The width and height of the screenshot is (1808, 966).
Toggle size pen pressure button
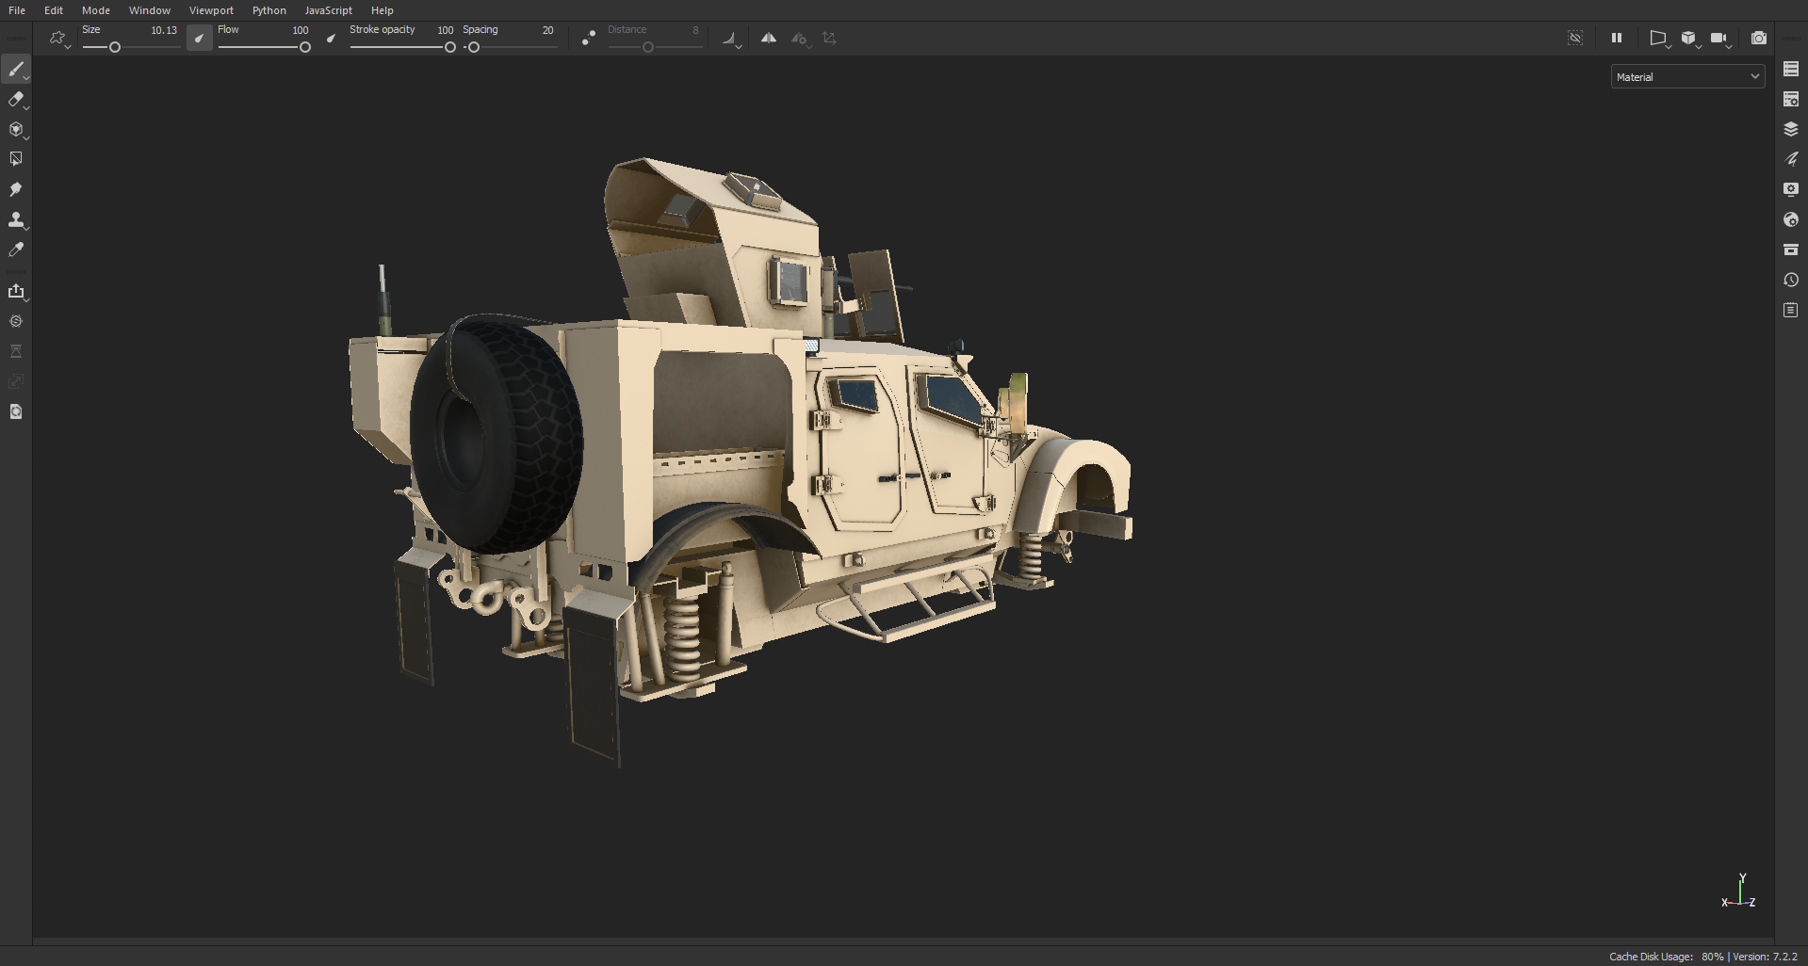(x=199, y=39)
